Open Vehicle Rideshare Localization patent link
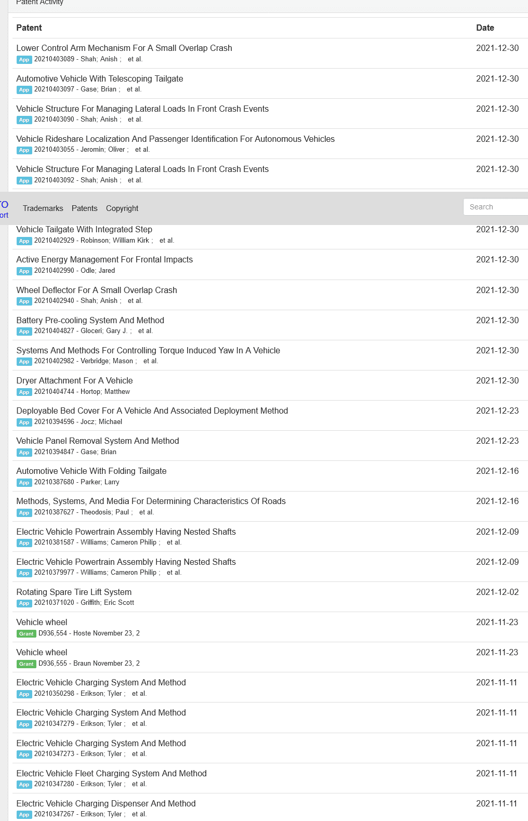528x821 pixels. pyautogui.click(x=176, y=139)
